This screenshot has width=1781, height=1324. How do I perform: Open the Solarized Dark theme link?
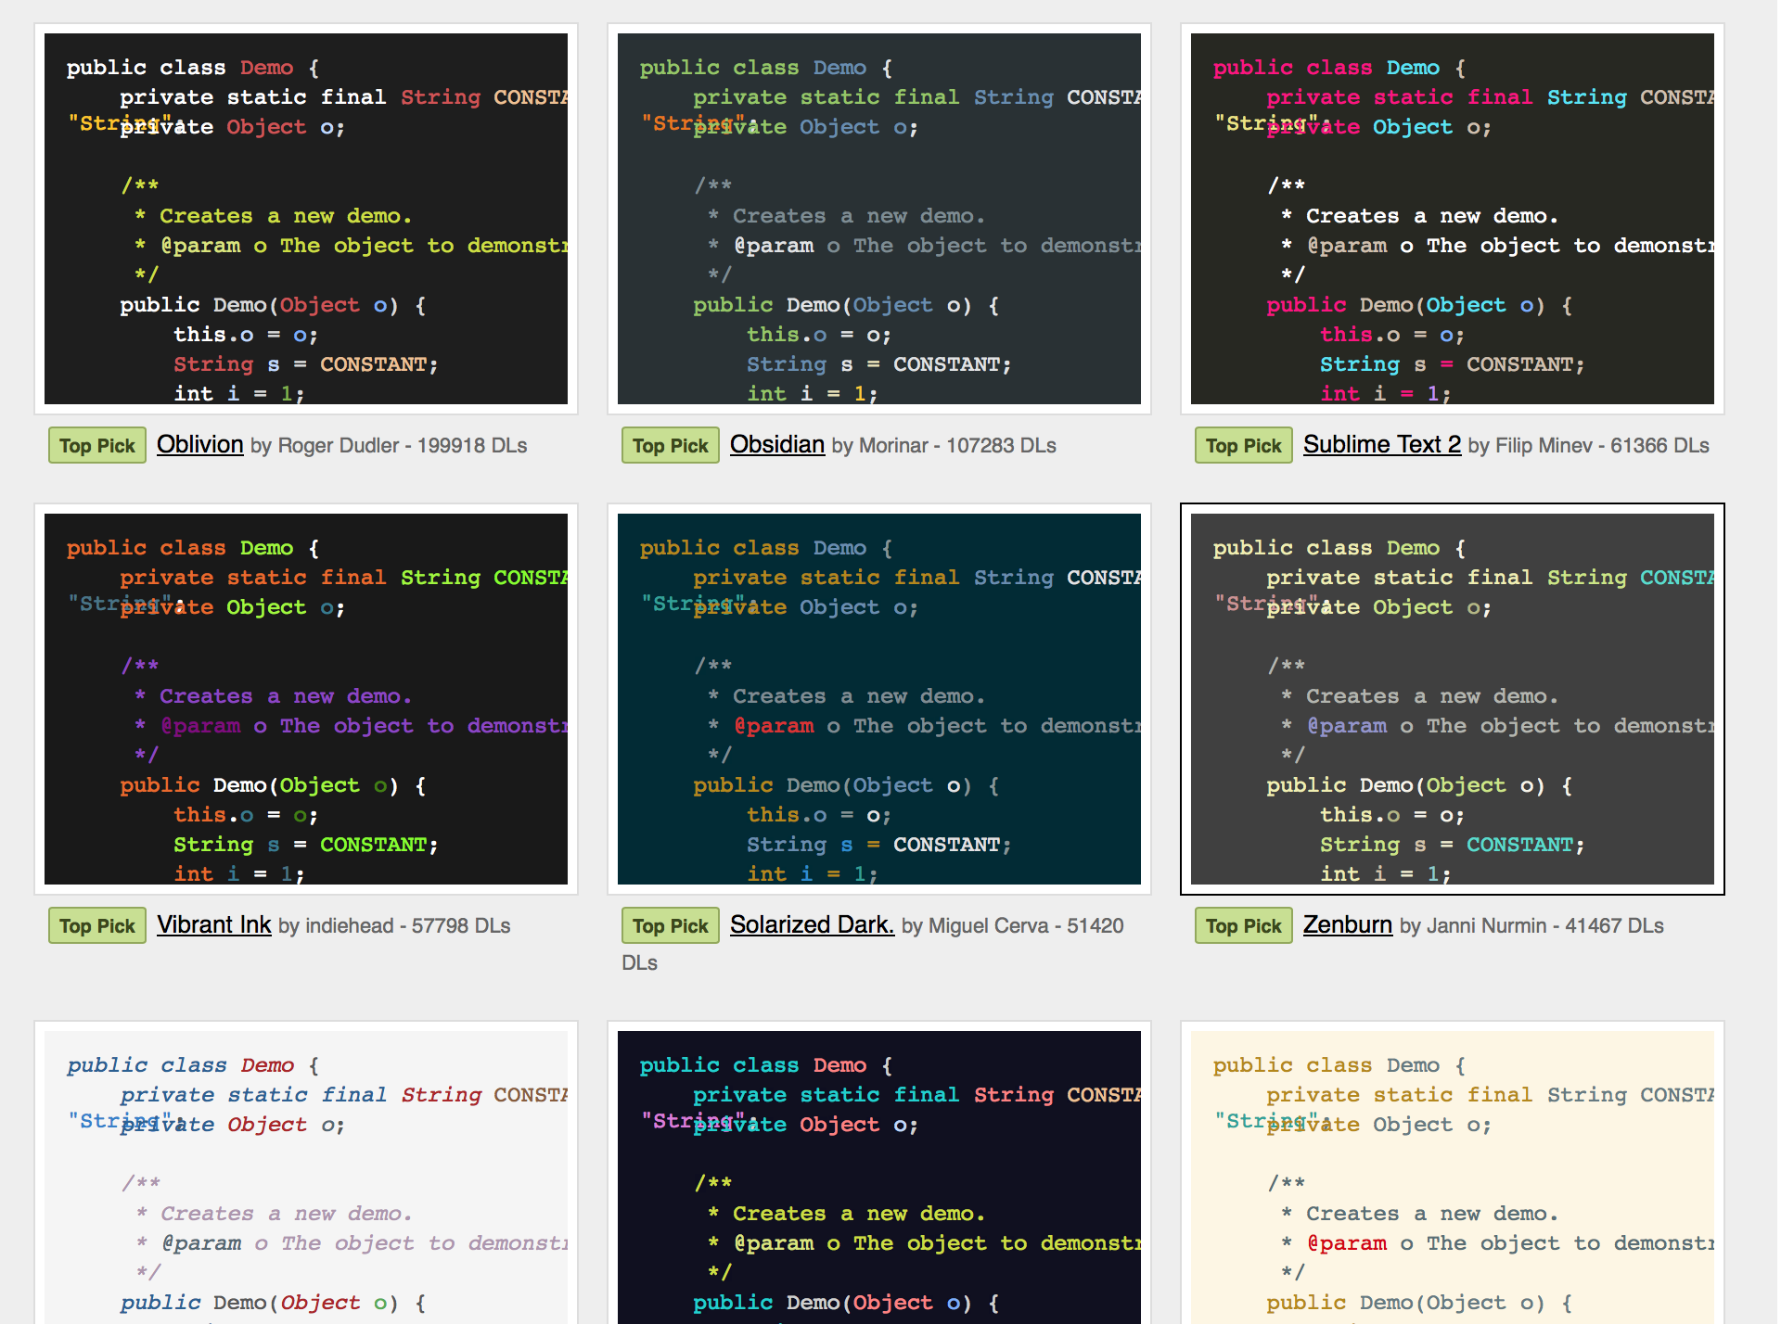coord(811,924)
